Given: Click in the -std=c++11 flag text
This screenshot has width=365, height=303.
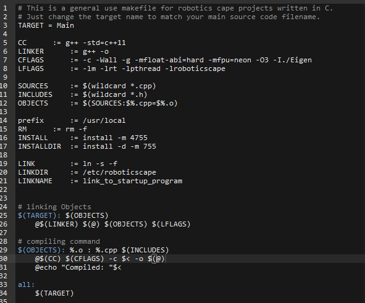Looking at the screenshot, I should 104,43.
